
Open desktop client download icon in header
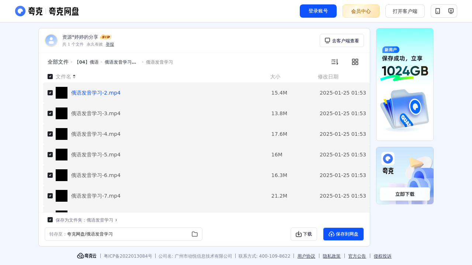pyautogui.click(x=451, y=11)
